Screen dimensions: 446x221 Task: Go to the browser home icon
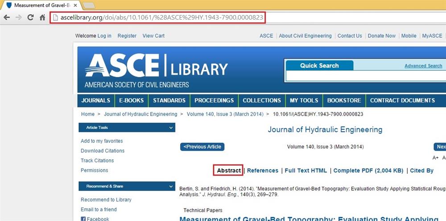point(42,18)
